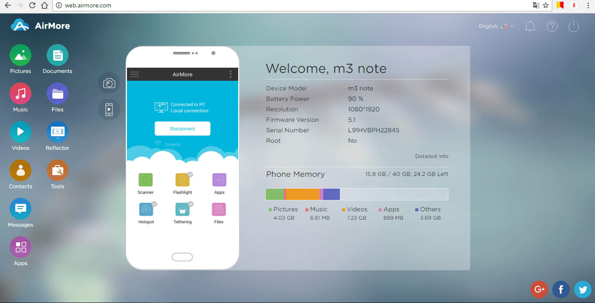Toggle the Tethering feature on phone
The height and width of the screenshot is (303, 595).
pyautogui.click(x=182, y=210)
